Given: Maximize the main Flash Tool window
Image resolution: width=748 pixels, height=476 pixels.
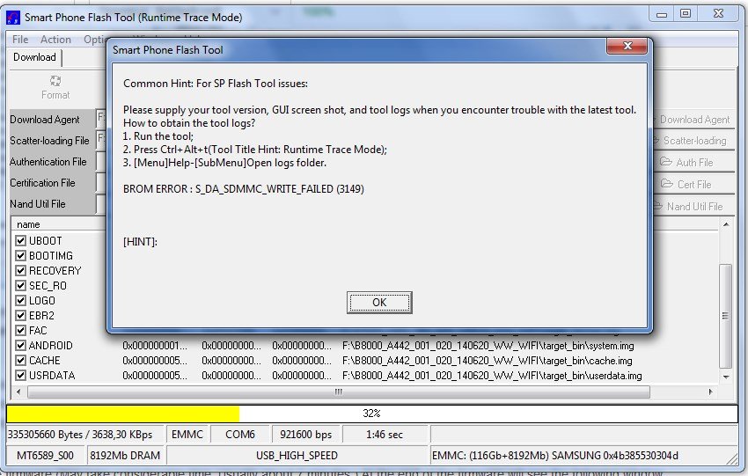Looking at the screenshot, I should (x=685, y=14).
